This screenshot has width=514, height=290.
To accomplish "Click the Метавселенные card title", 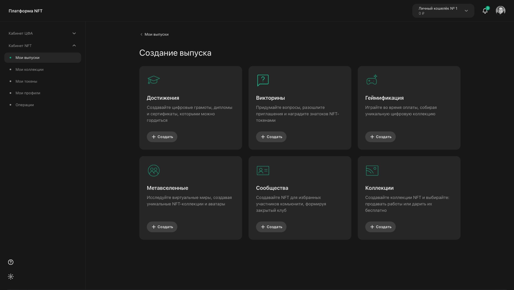I will point(168,188).
